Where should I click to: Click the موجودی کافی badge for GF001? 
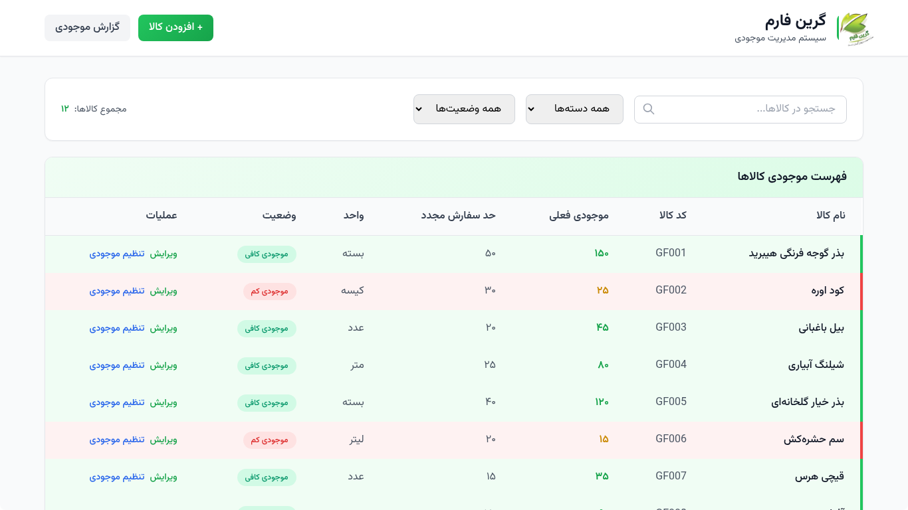(x=267, y=254)
